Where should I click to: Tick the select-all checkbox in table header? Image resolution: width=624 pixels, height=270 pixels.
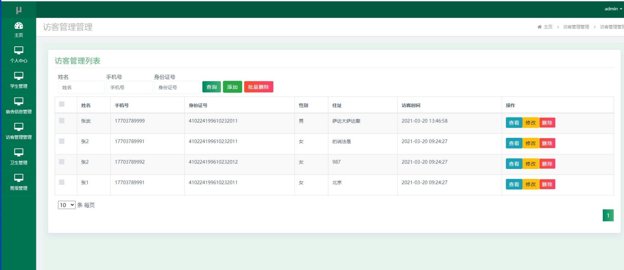(x=62, y=104)
